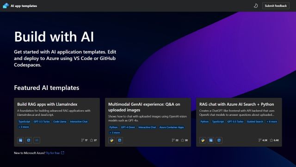The width and height of the screenshot is (296, 167).
Task: Click Python icon on RAG chat card
Action: [x=203, y=140]
